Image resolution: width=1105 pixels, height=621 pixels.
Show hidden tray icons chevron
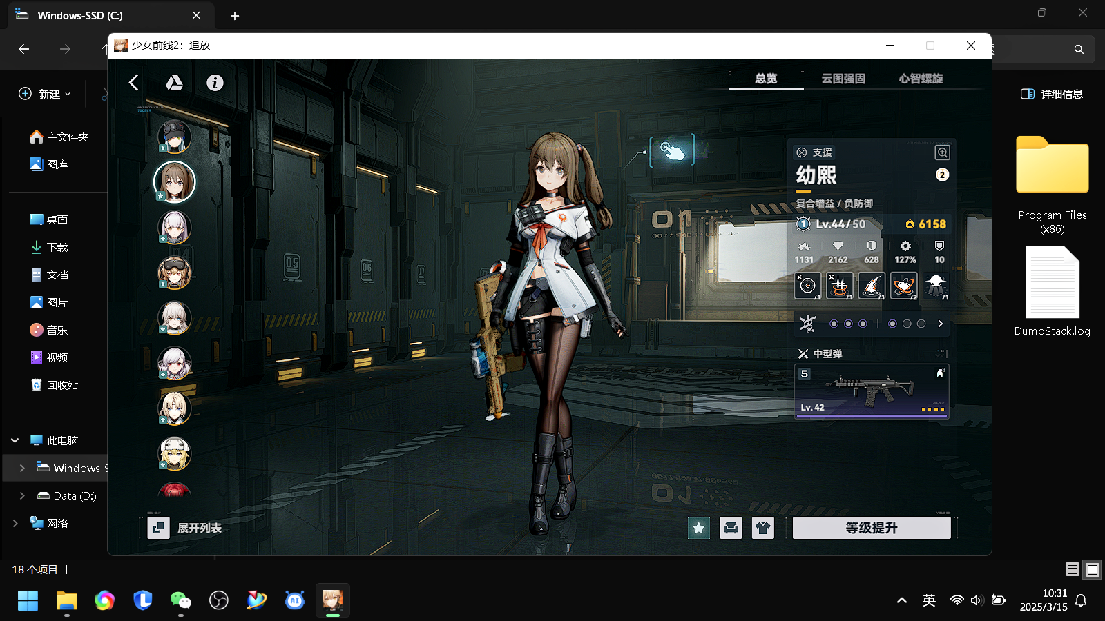click(902, 600)
